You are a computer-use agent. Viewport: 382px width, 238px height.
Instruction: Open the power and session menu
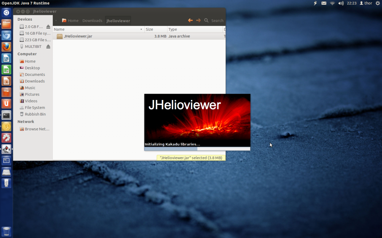tap(378, 3)
